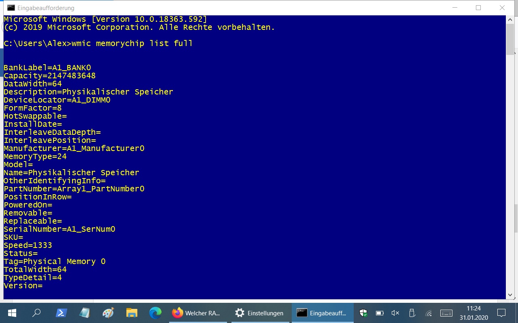Open Wi-Fi network tray icon
The width and height of the screenshot is (518, 323).
point(429,313)
